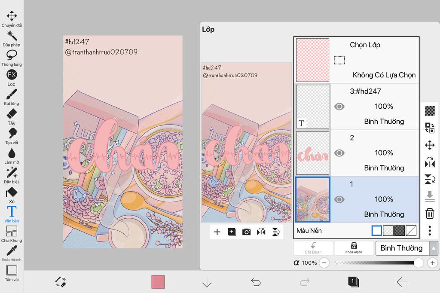This screenshot has width=440, height=293.
Task: Click the layer preview image in panel
Action: click(247, 143)
